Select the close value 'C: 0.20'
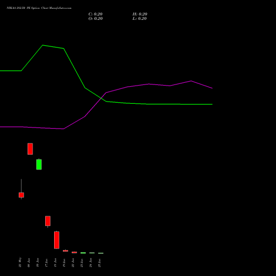 tap(95, 14)
